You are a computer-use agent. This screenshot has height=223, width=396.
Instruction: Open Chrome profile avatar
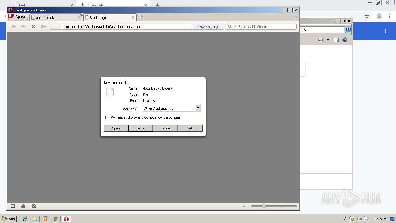coord(379,16)
